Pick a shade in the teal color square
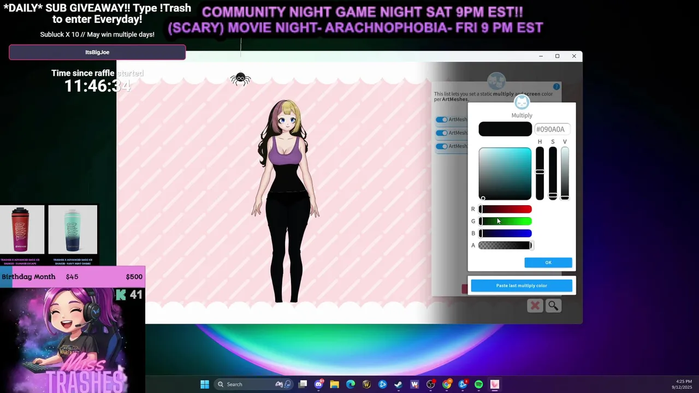699x393 pixels. pyautogui.click(x=505, y=174)
